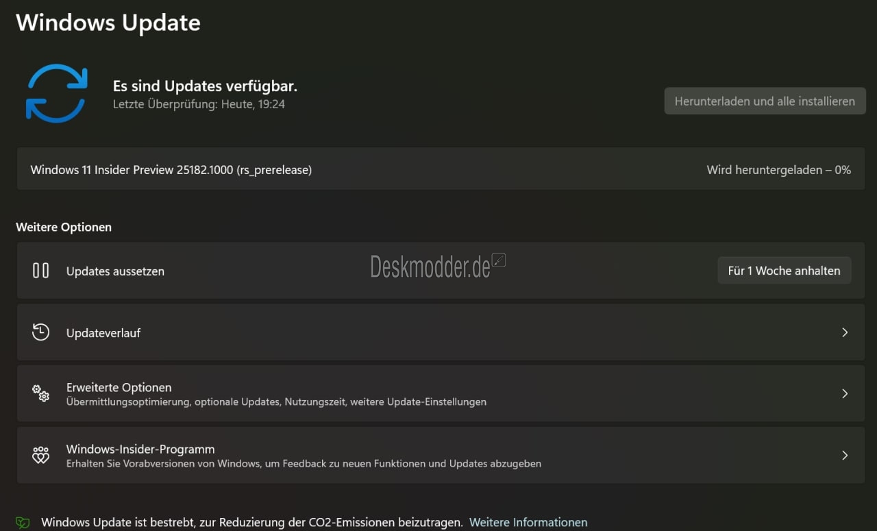Open Erweiterte Optionen via its chevron arrow
The image size is (877, 531).
click(845, 393)
